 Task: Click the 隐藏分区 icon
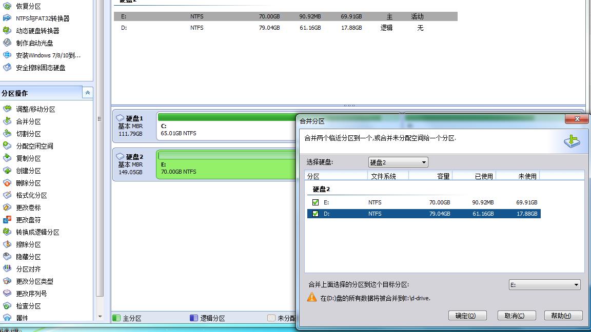click(7, 257)
